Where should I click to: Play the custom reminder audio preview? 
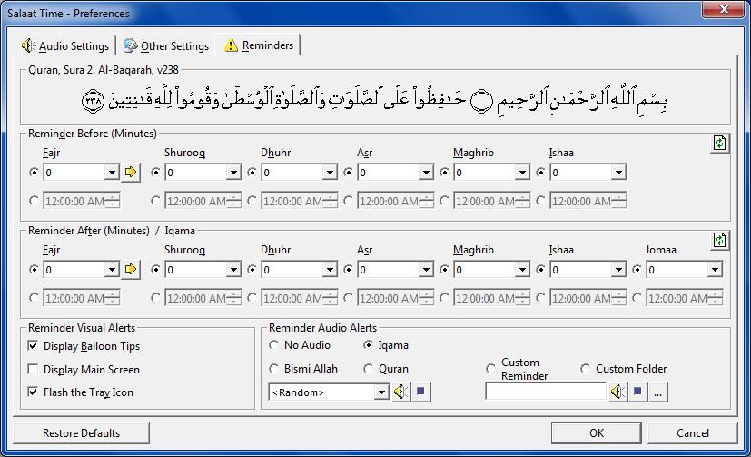coord(618,392)
